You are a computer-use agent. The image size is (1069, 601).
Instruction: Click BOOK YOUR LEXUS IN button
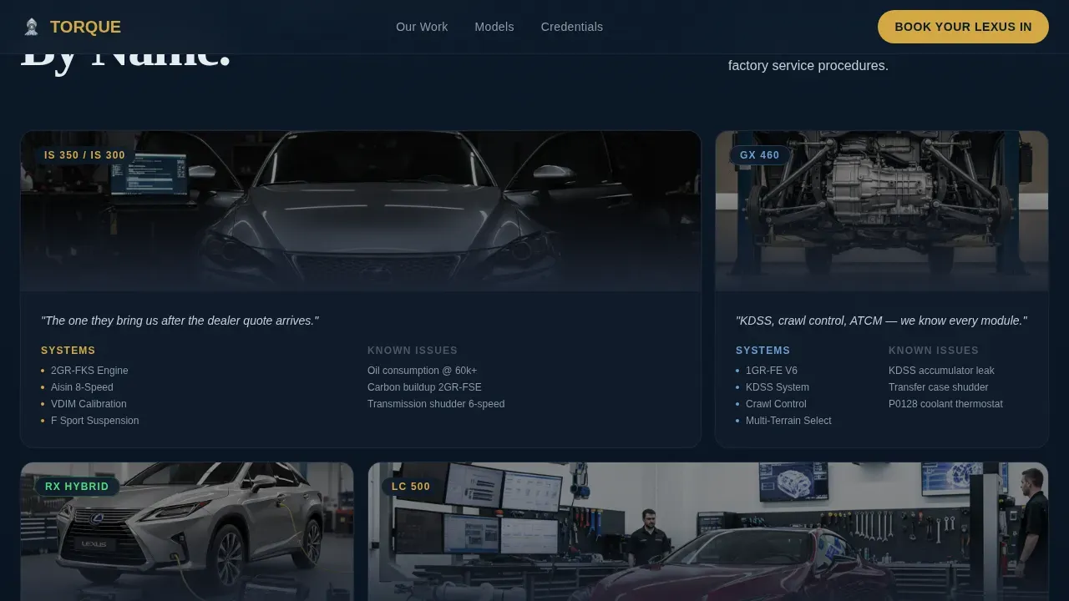click(x=963, y=27)
